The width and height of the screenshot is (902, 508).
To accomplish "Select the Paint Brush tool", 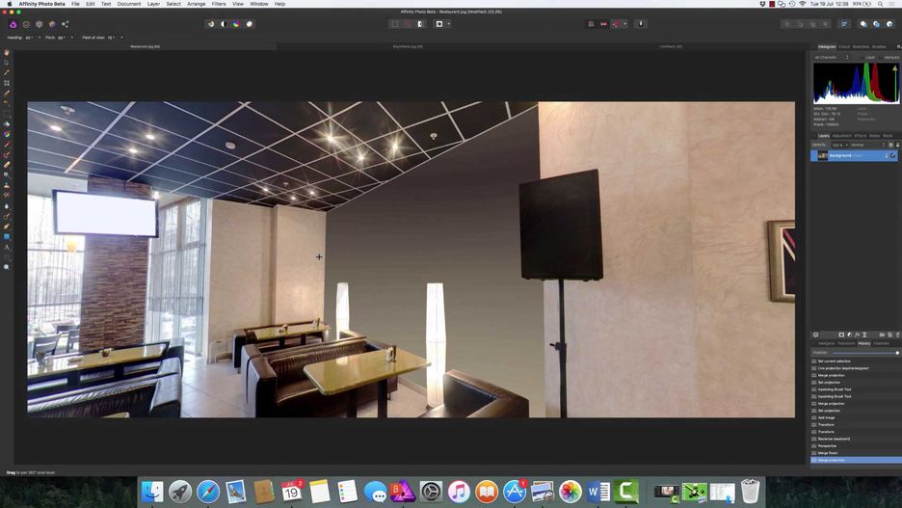I will click(7, 145).
